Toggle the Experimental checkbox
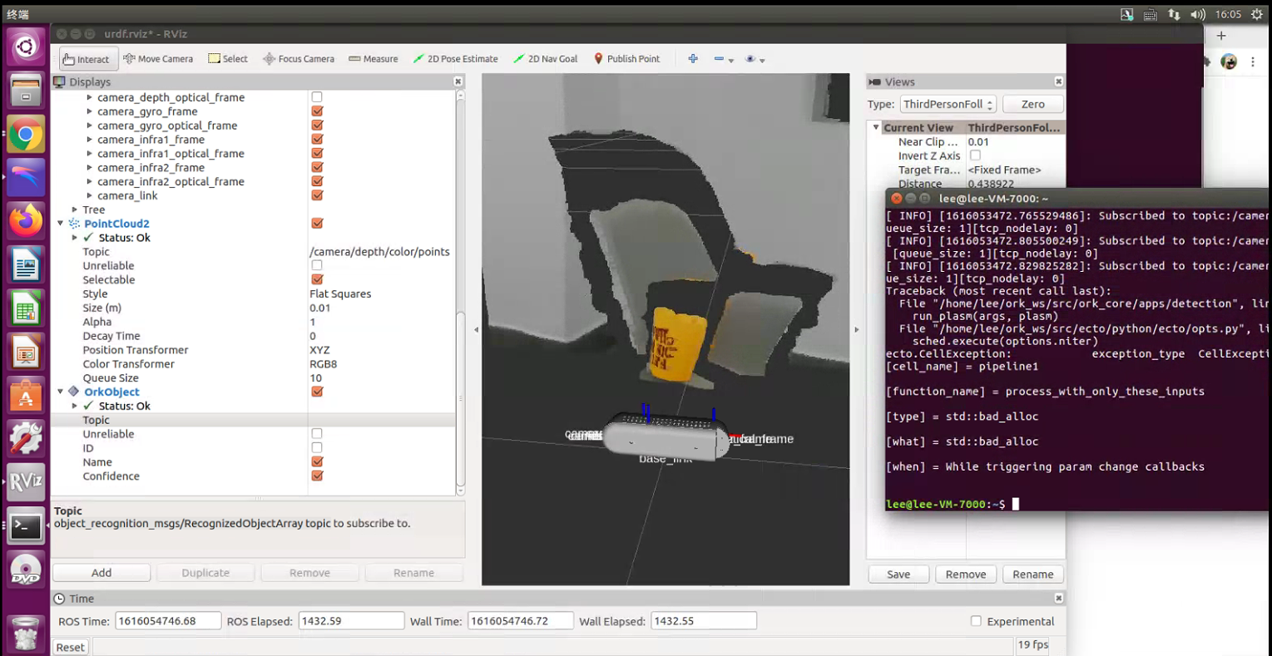 coord(976,621)
